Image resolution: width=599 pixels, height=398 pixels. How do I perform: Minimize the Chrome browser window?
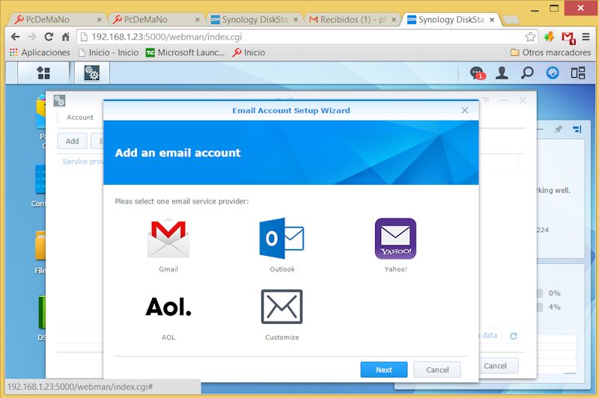tap(535, 9)
